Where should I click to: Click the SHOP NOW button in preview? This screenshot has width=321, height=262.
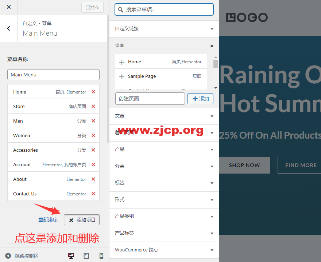click(x=244, y=165)
